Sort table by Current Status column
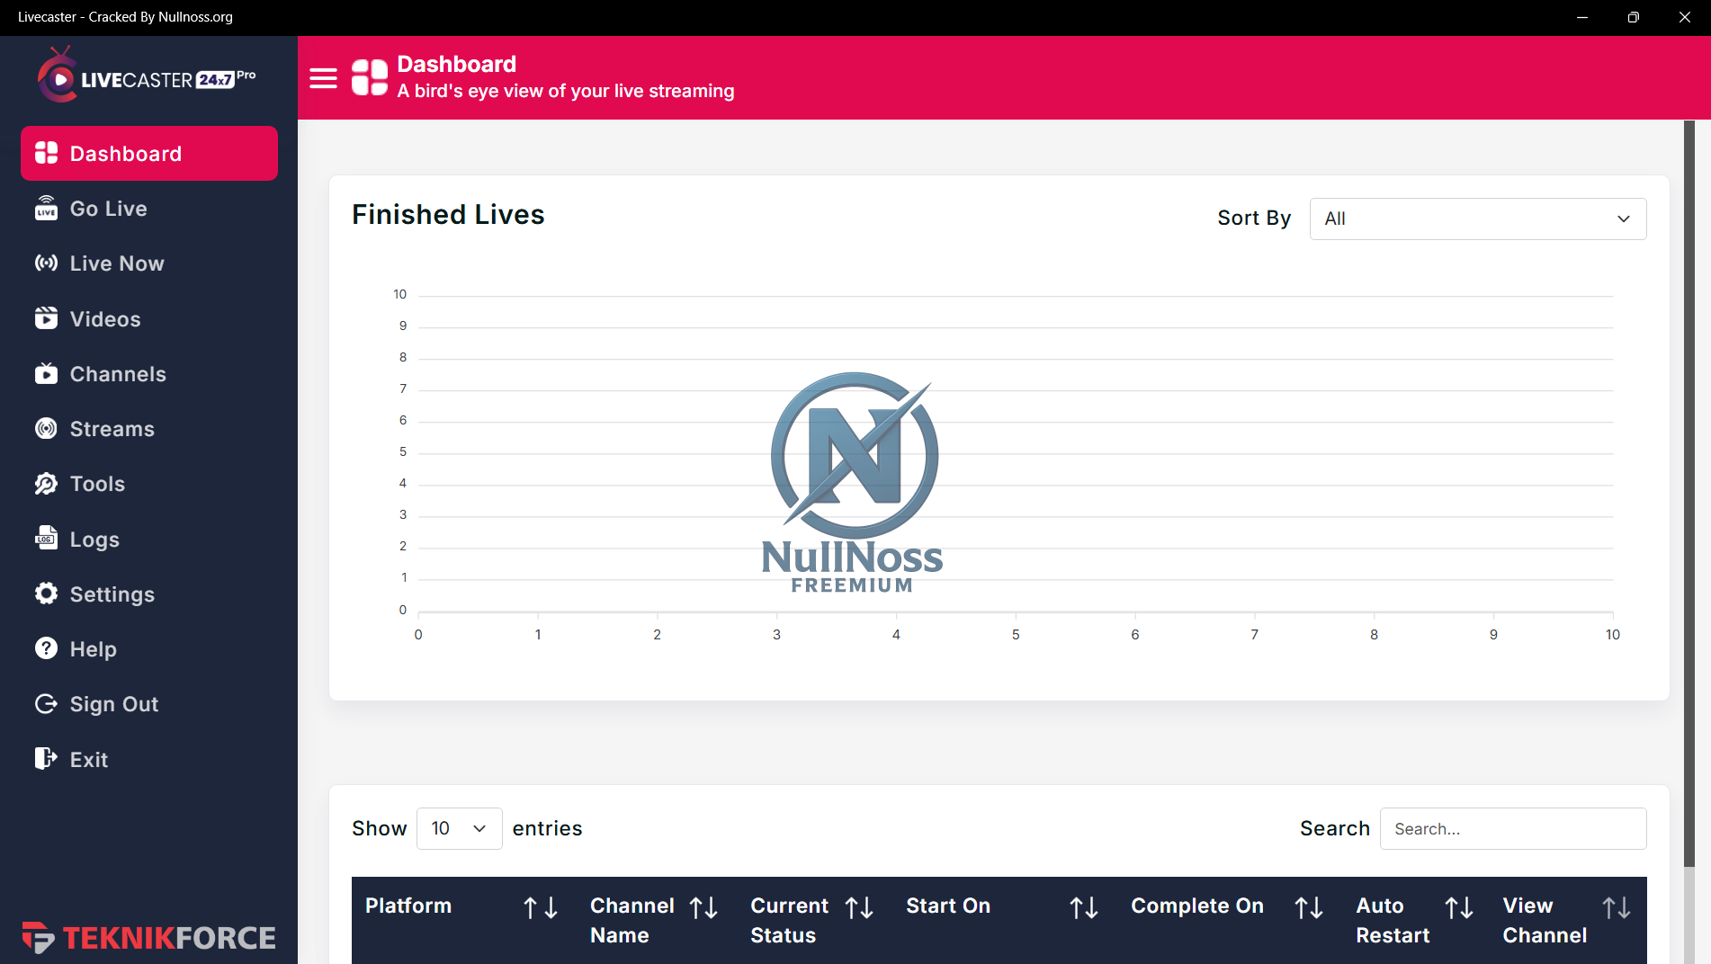This screenshot has height=964, width=1711. [858, 908]
